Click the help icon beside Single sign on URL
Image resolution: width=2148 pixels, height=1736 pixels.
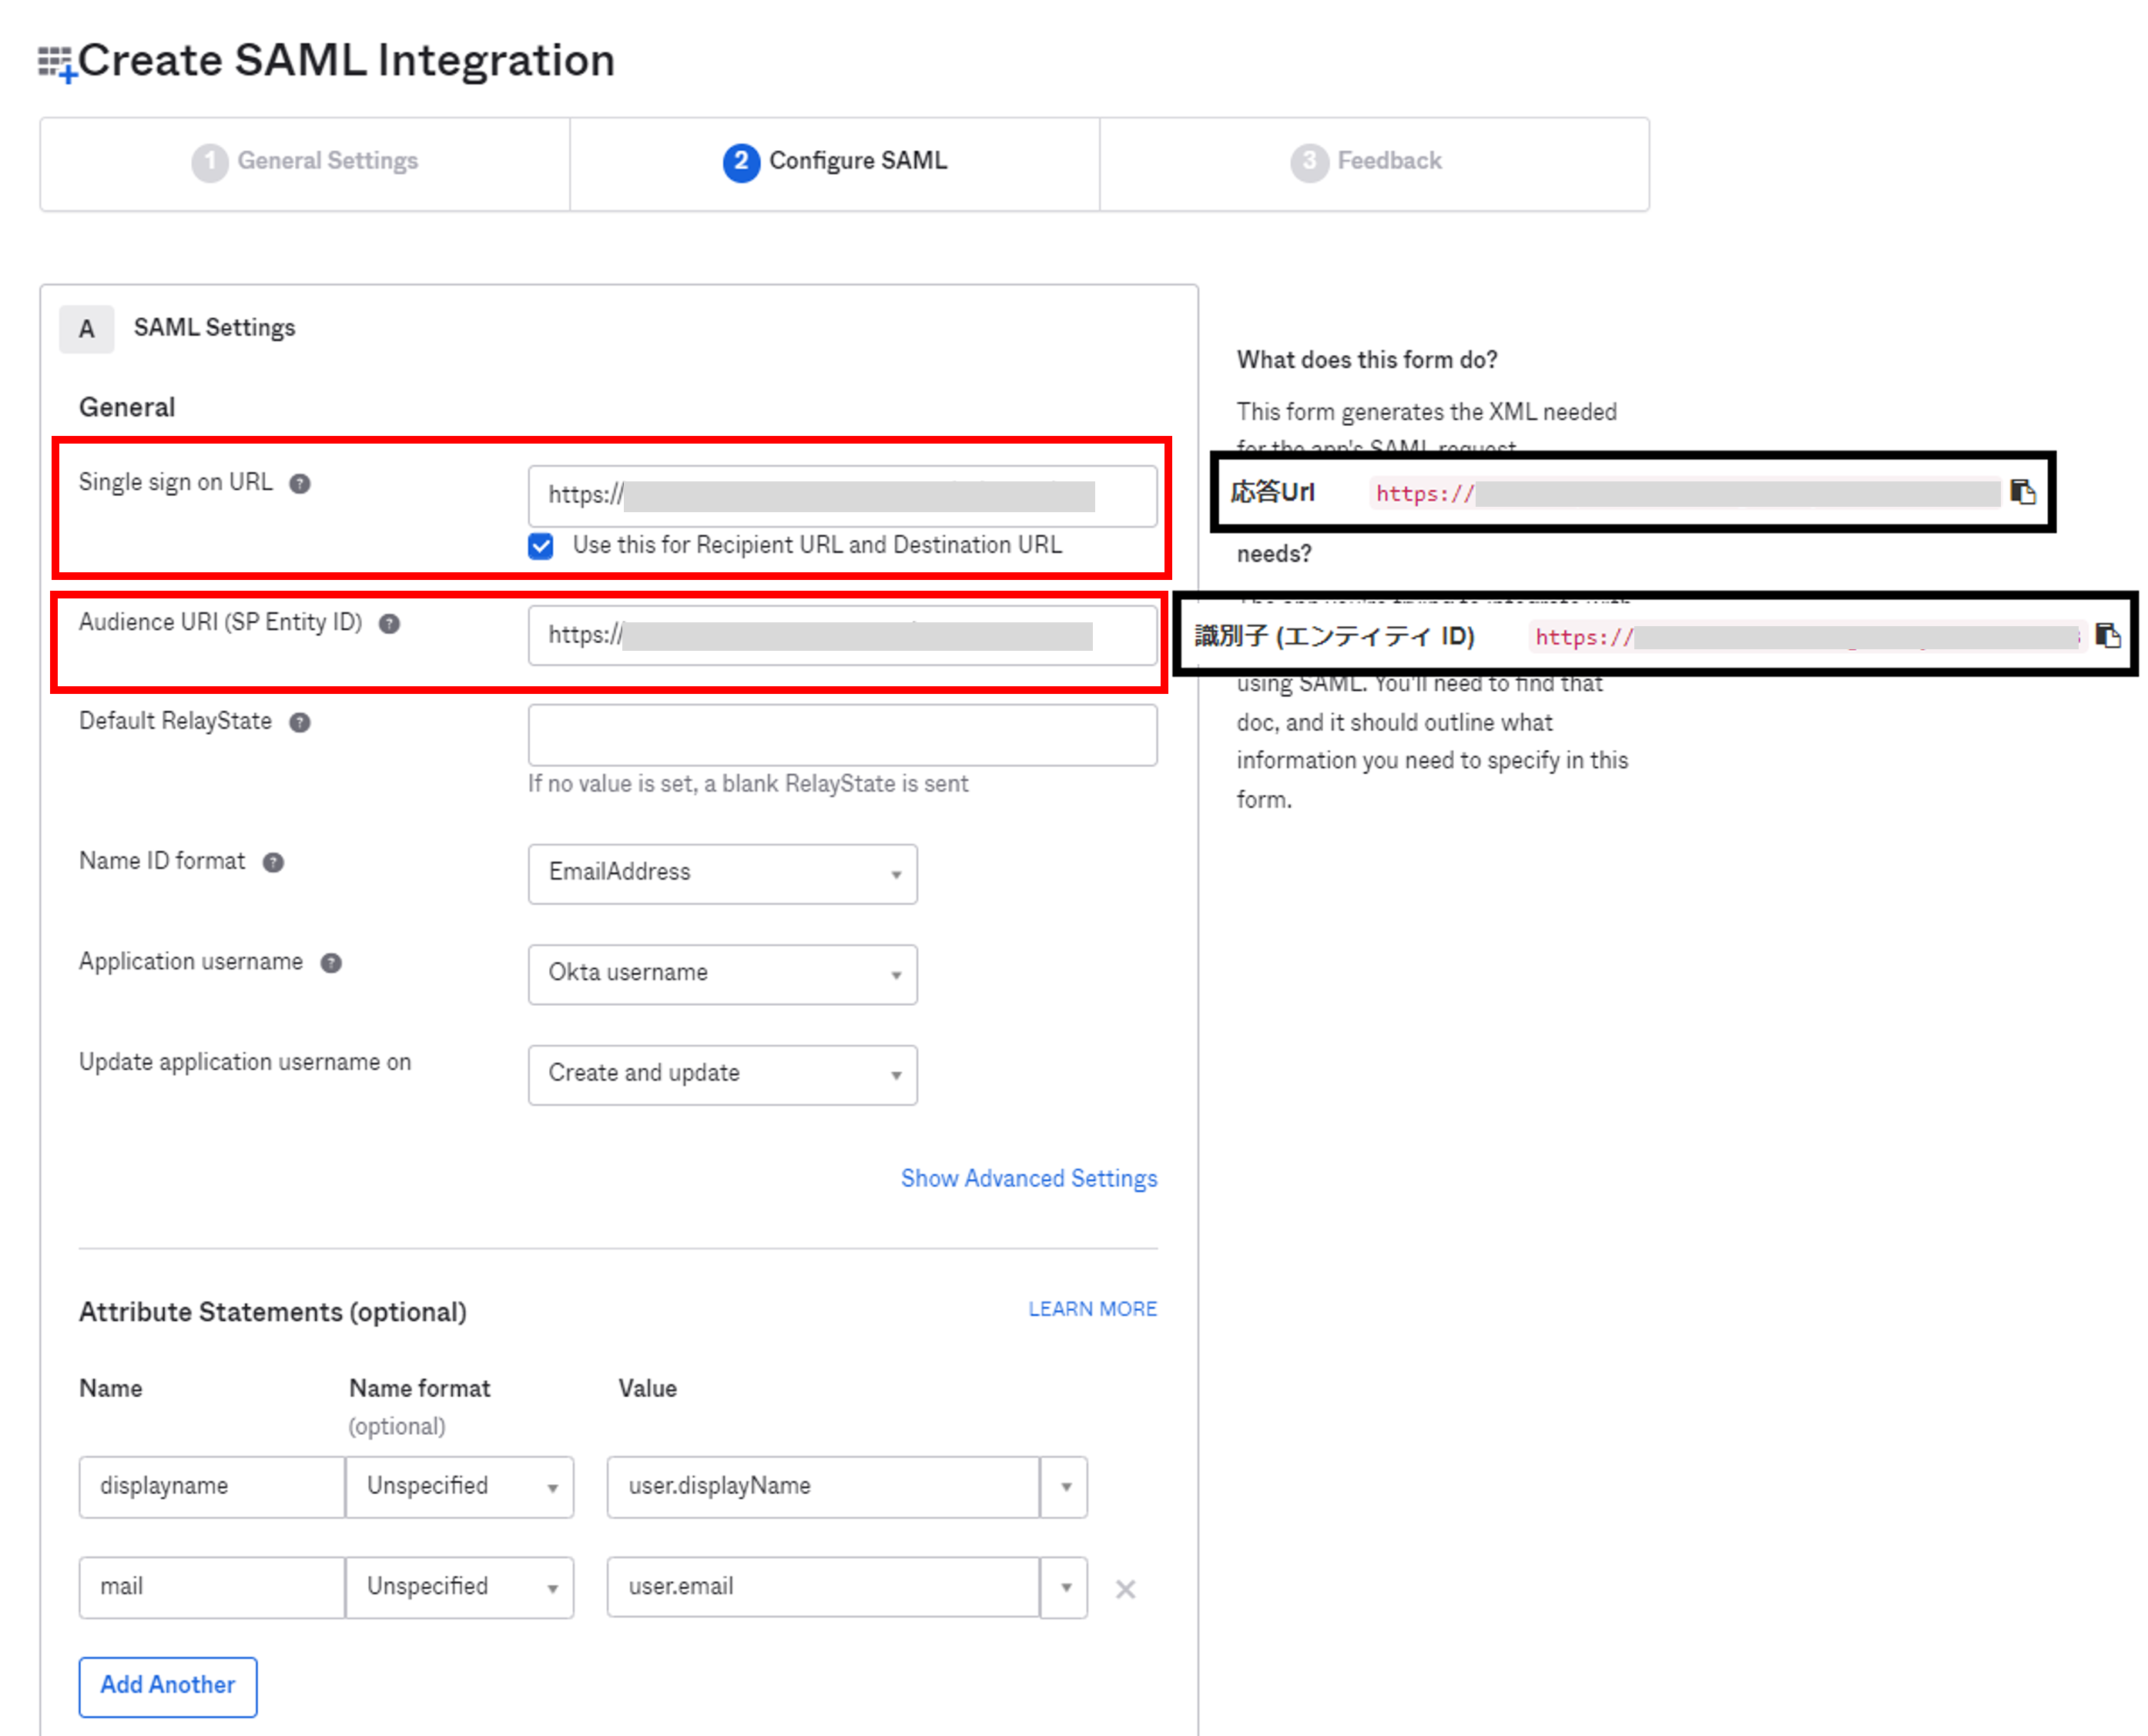tap(299, 484)
